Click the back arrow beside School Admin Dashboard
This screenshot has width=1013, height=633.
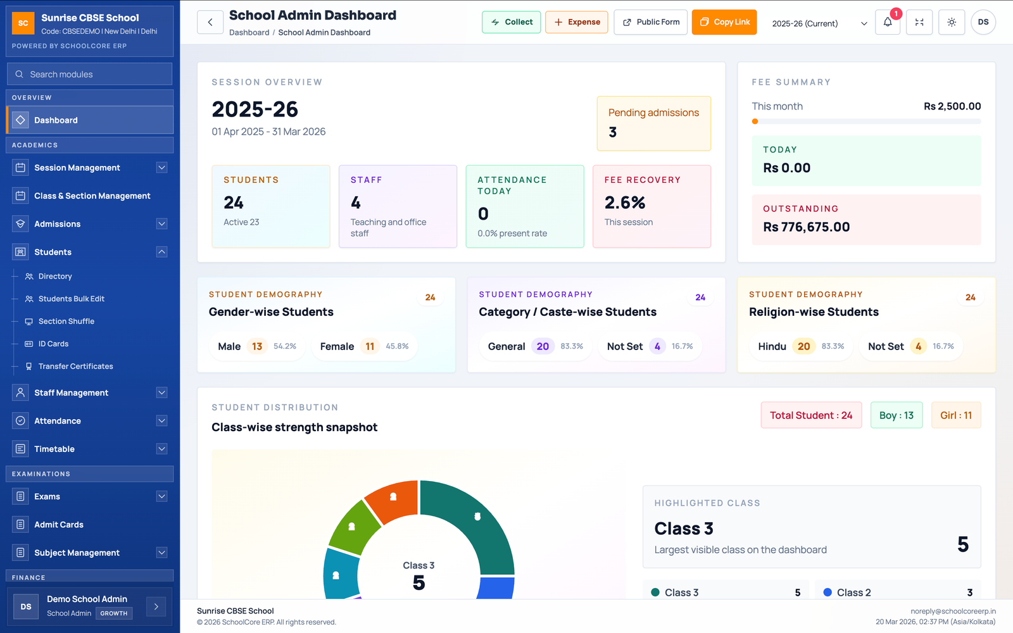(x=210, y=22)
